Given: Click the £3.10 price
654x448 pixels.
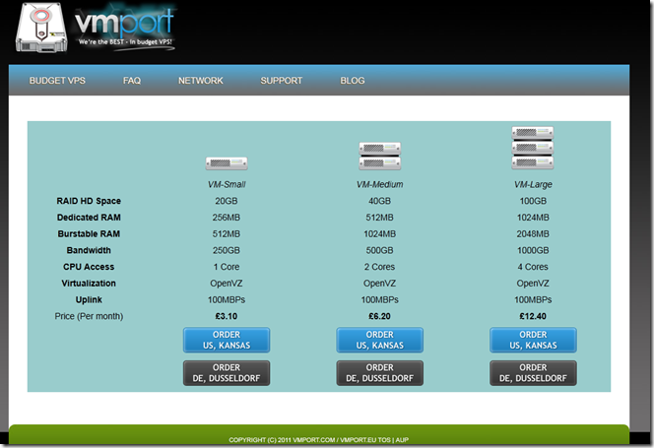Looking at the screenshot, I should coord(227,316).
